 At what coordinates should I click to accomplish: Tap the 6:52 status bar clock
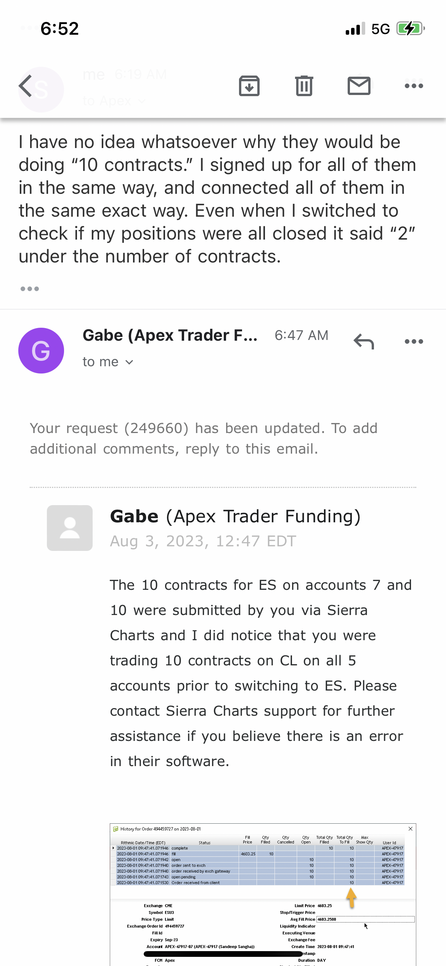point(59,29)
